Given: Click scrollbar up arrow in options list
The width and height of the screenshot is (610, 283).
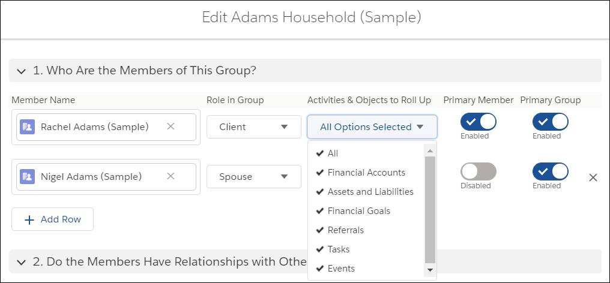Looking at the screenshot, I should tap(430, 151).
